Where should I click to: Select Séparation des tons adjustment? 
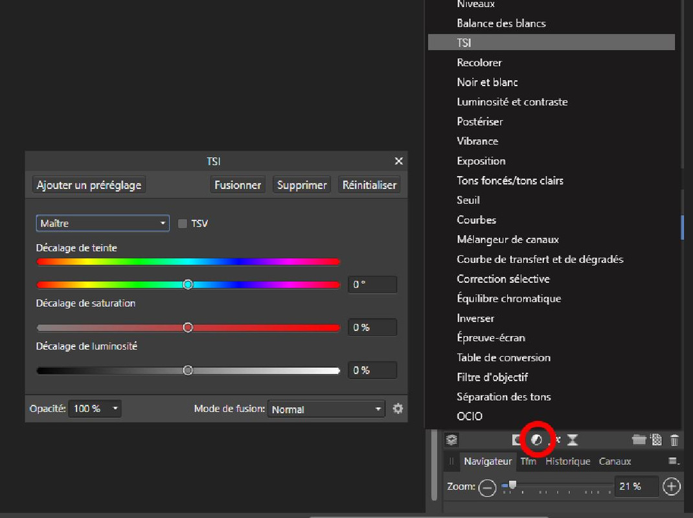coord(551,396)
